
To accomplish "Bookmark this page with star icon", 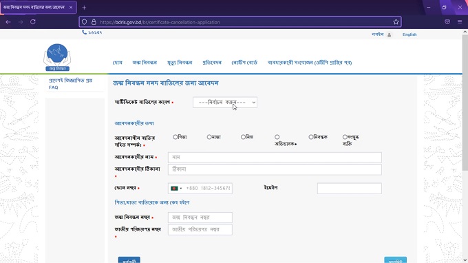I will click(x=396, y=22).
